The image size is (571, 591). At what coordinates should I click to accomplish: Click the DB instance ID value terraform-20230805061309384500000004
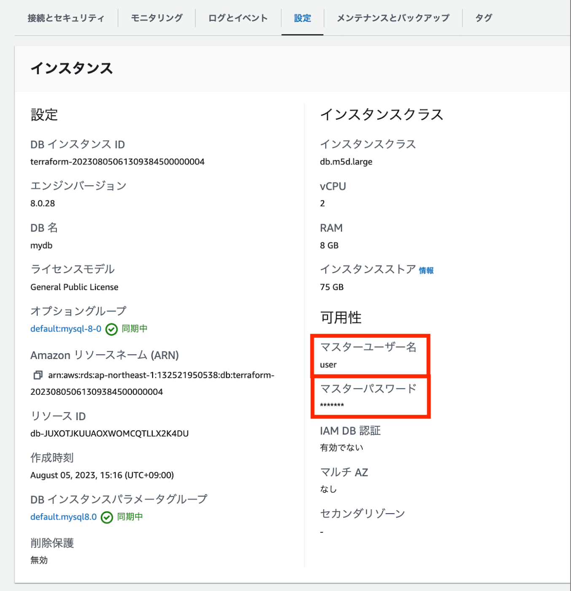pyautogui.click(x=117, y=162)
